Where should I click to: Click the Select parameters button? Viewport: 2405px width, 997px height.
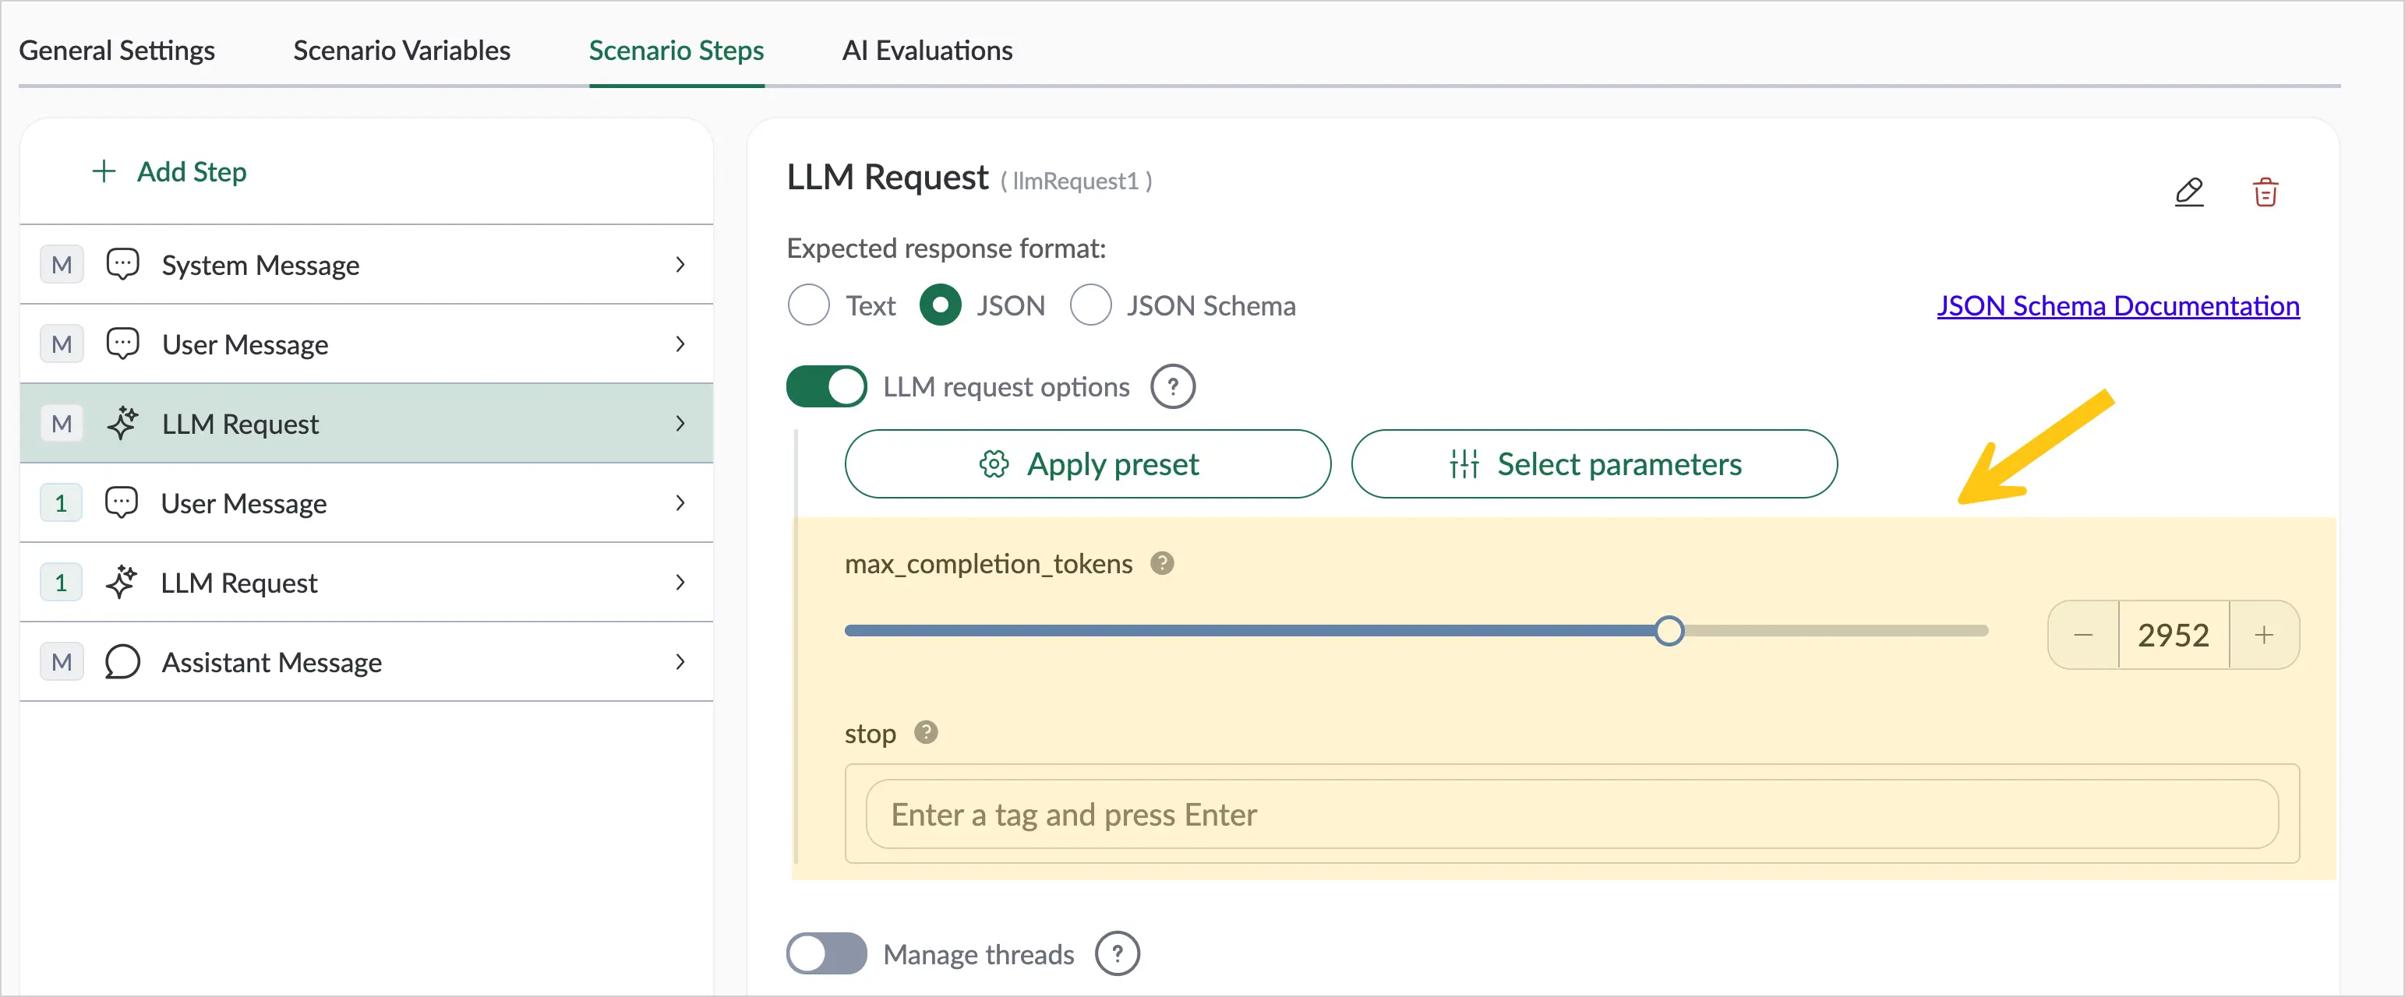click(x=1594, y=464)
